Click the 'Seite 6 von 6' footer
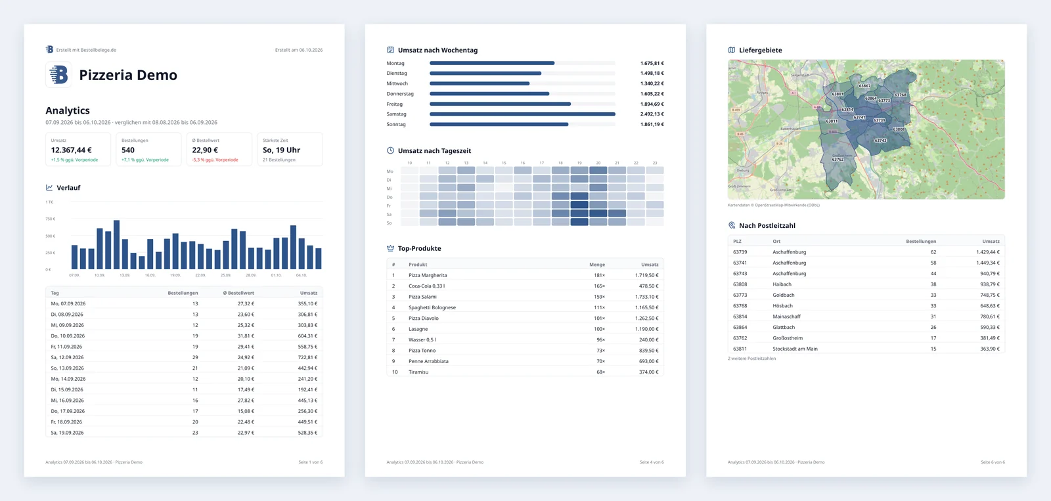1051x501 pixels. [993, 462]
